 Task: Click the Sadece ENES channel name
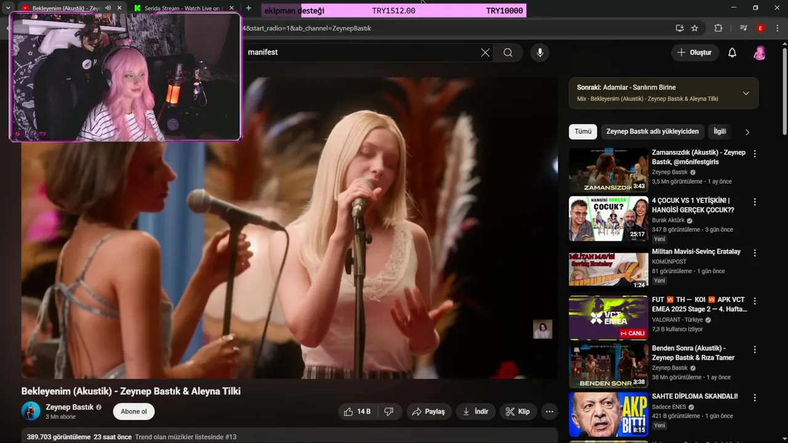click(670, 407)
